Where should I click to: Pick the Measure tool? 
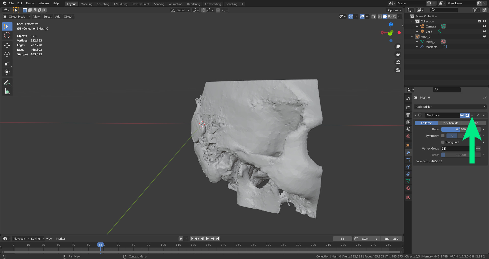(7, 91)
